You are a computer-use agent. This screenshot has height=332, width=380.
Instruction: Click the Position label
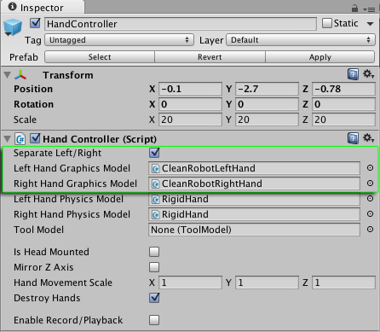tap(33, 89)
